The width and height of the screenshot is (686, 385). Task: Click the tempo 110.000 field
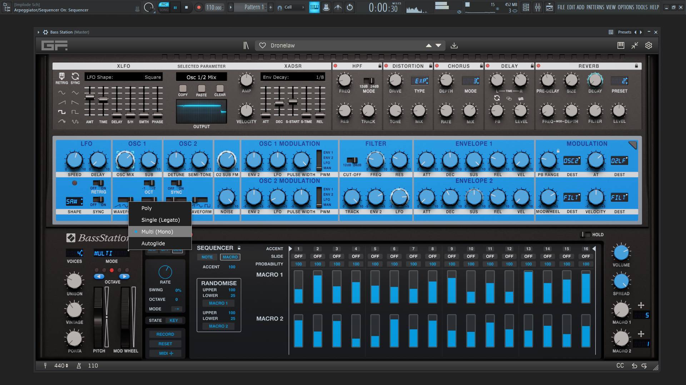point(214,7)
